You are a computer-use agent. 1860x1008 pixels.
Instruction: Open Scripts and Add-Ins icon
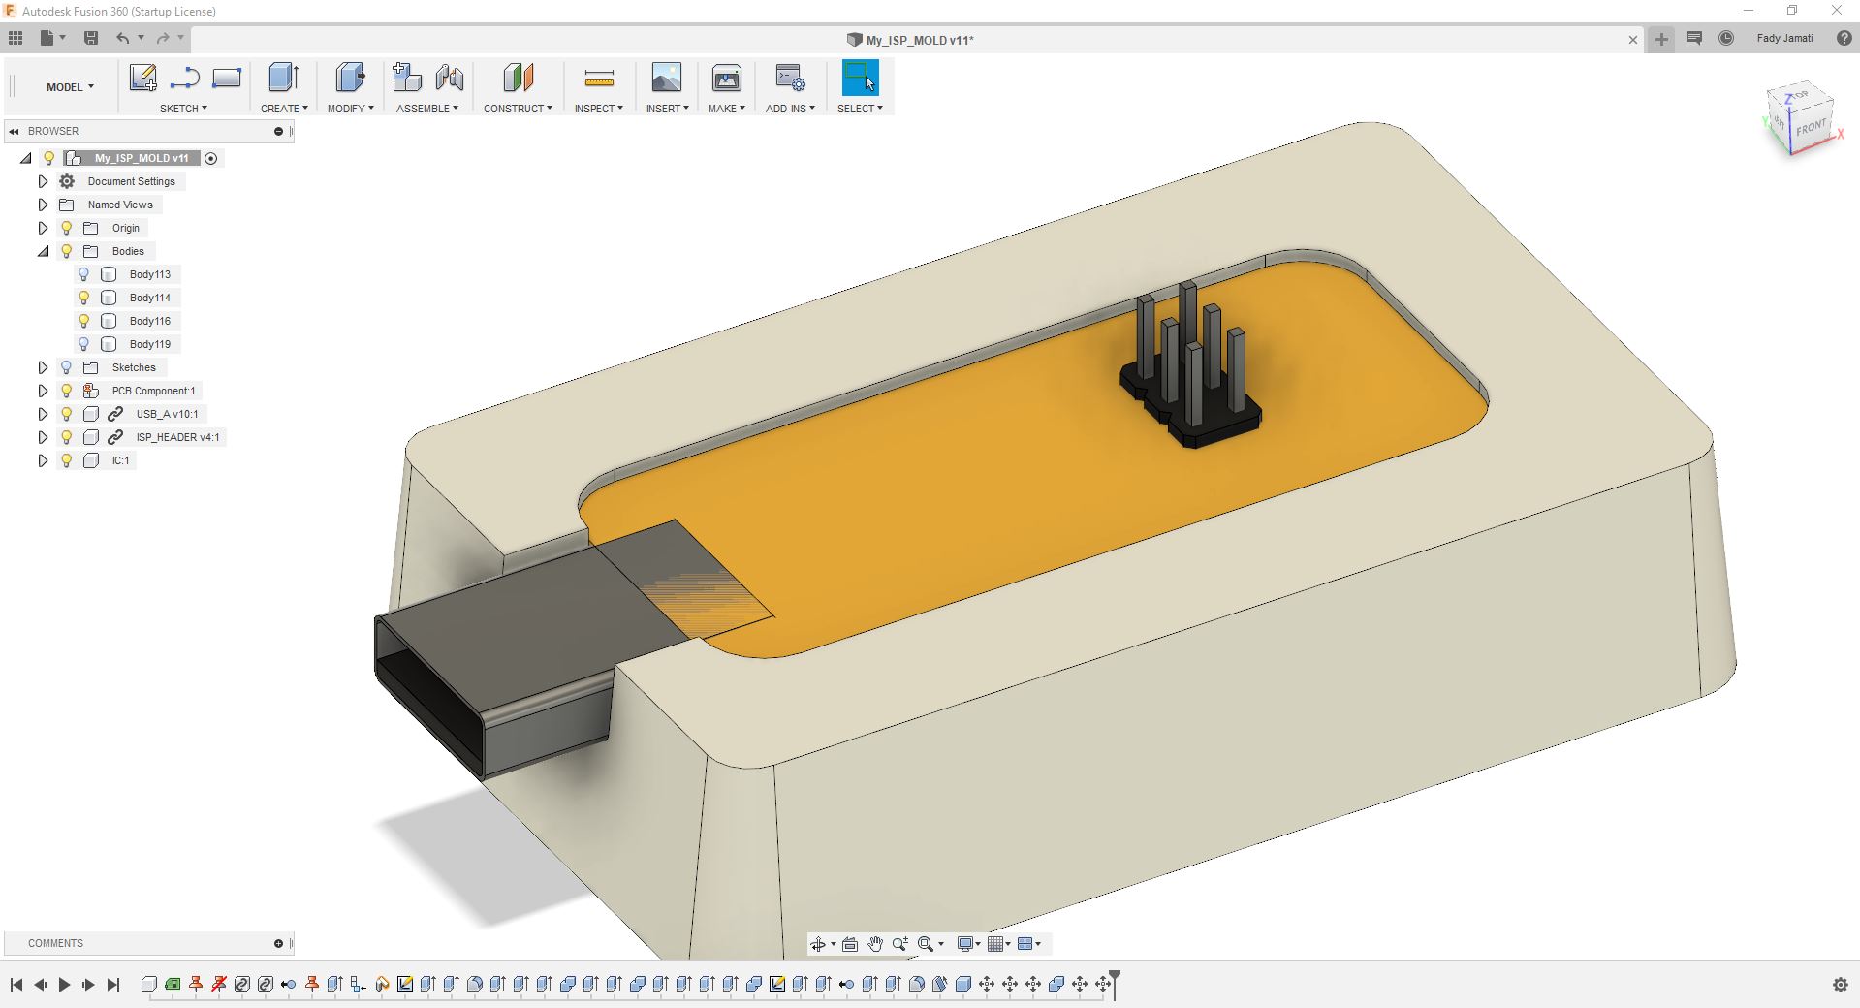[790, 78]
